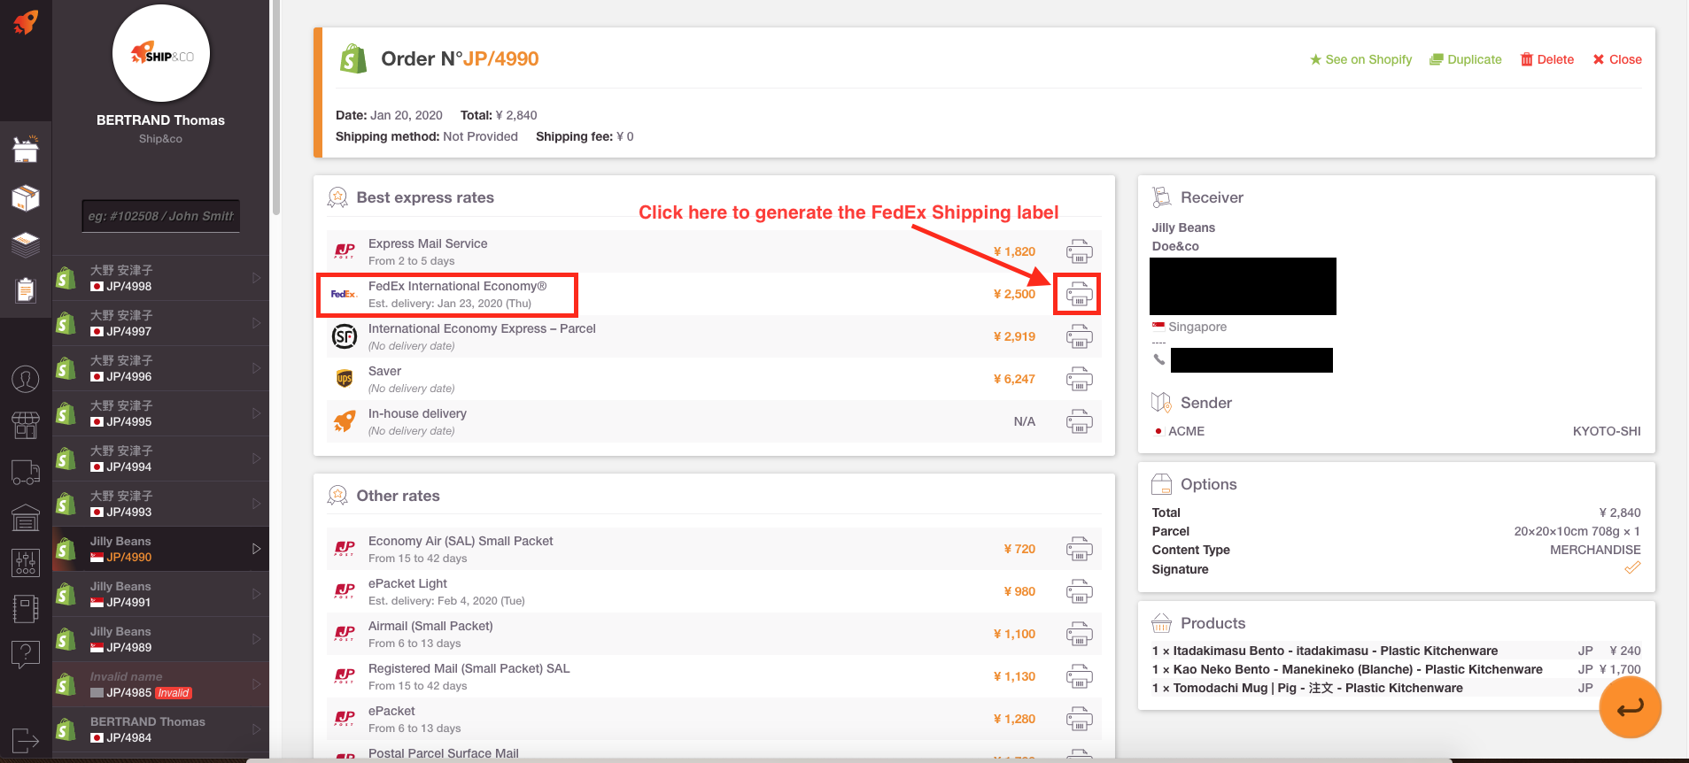
Task: Print label for In-house delivery
Action: [x=1079, y=421]
